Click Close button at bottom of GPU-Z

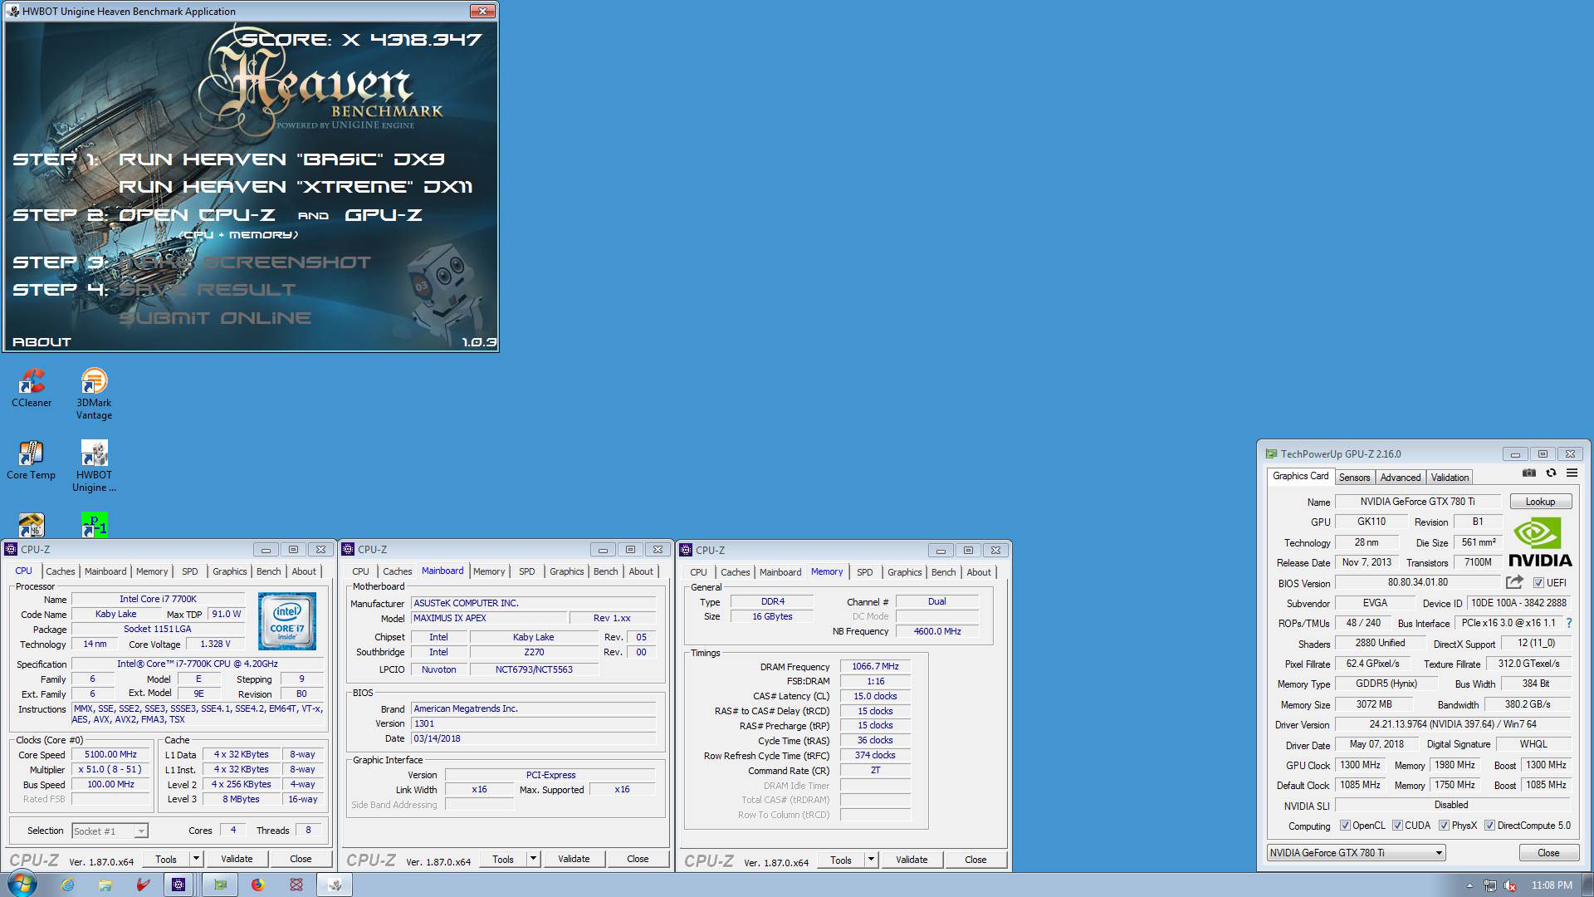1548,853
